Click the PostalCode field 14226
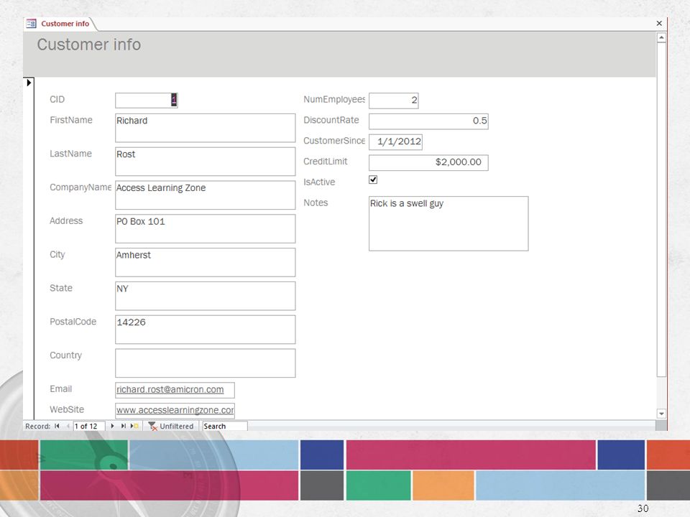 click(x=205, y=330)
